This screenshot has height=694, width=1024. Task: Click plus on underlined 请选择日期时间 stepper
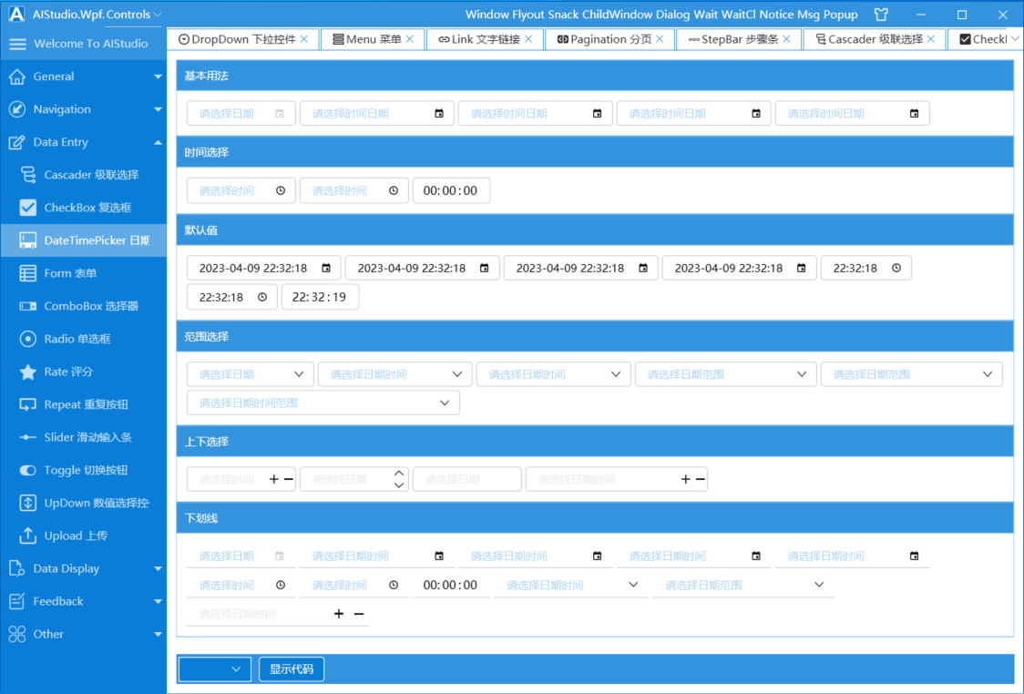coord(338,614)
